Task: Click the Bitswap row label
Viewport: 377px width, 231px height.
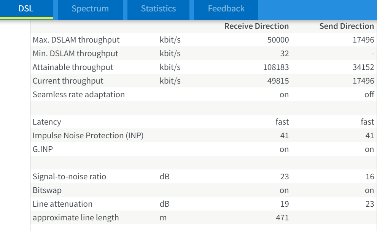Action: [47, 190]
